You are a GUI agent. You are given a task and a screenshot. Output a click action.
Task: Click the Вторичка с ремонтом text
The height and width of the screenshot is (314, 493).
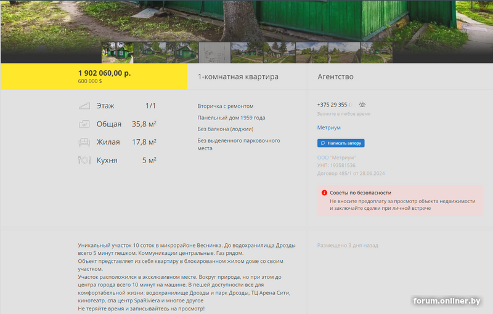226,106
